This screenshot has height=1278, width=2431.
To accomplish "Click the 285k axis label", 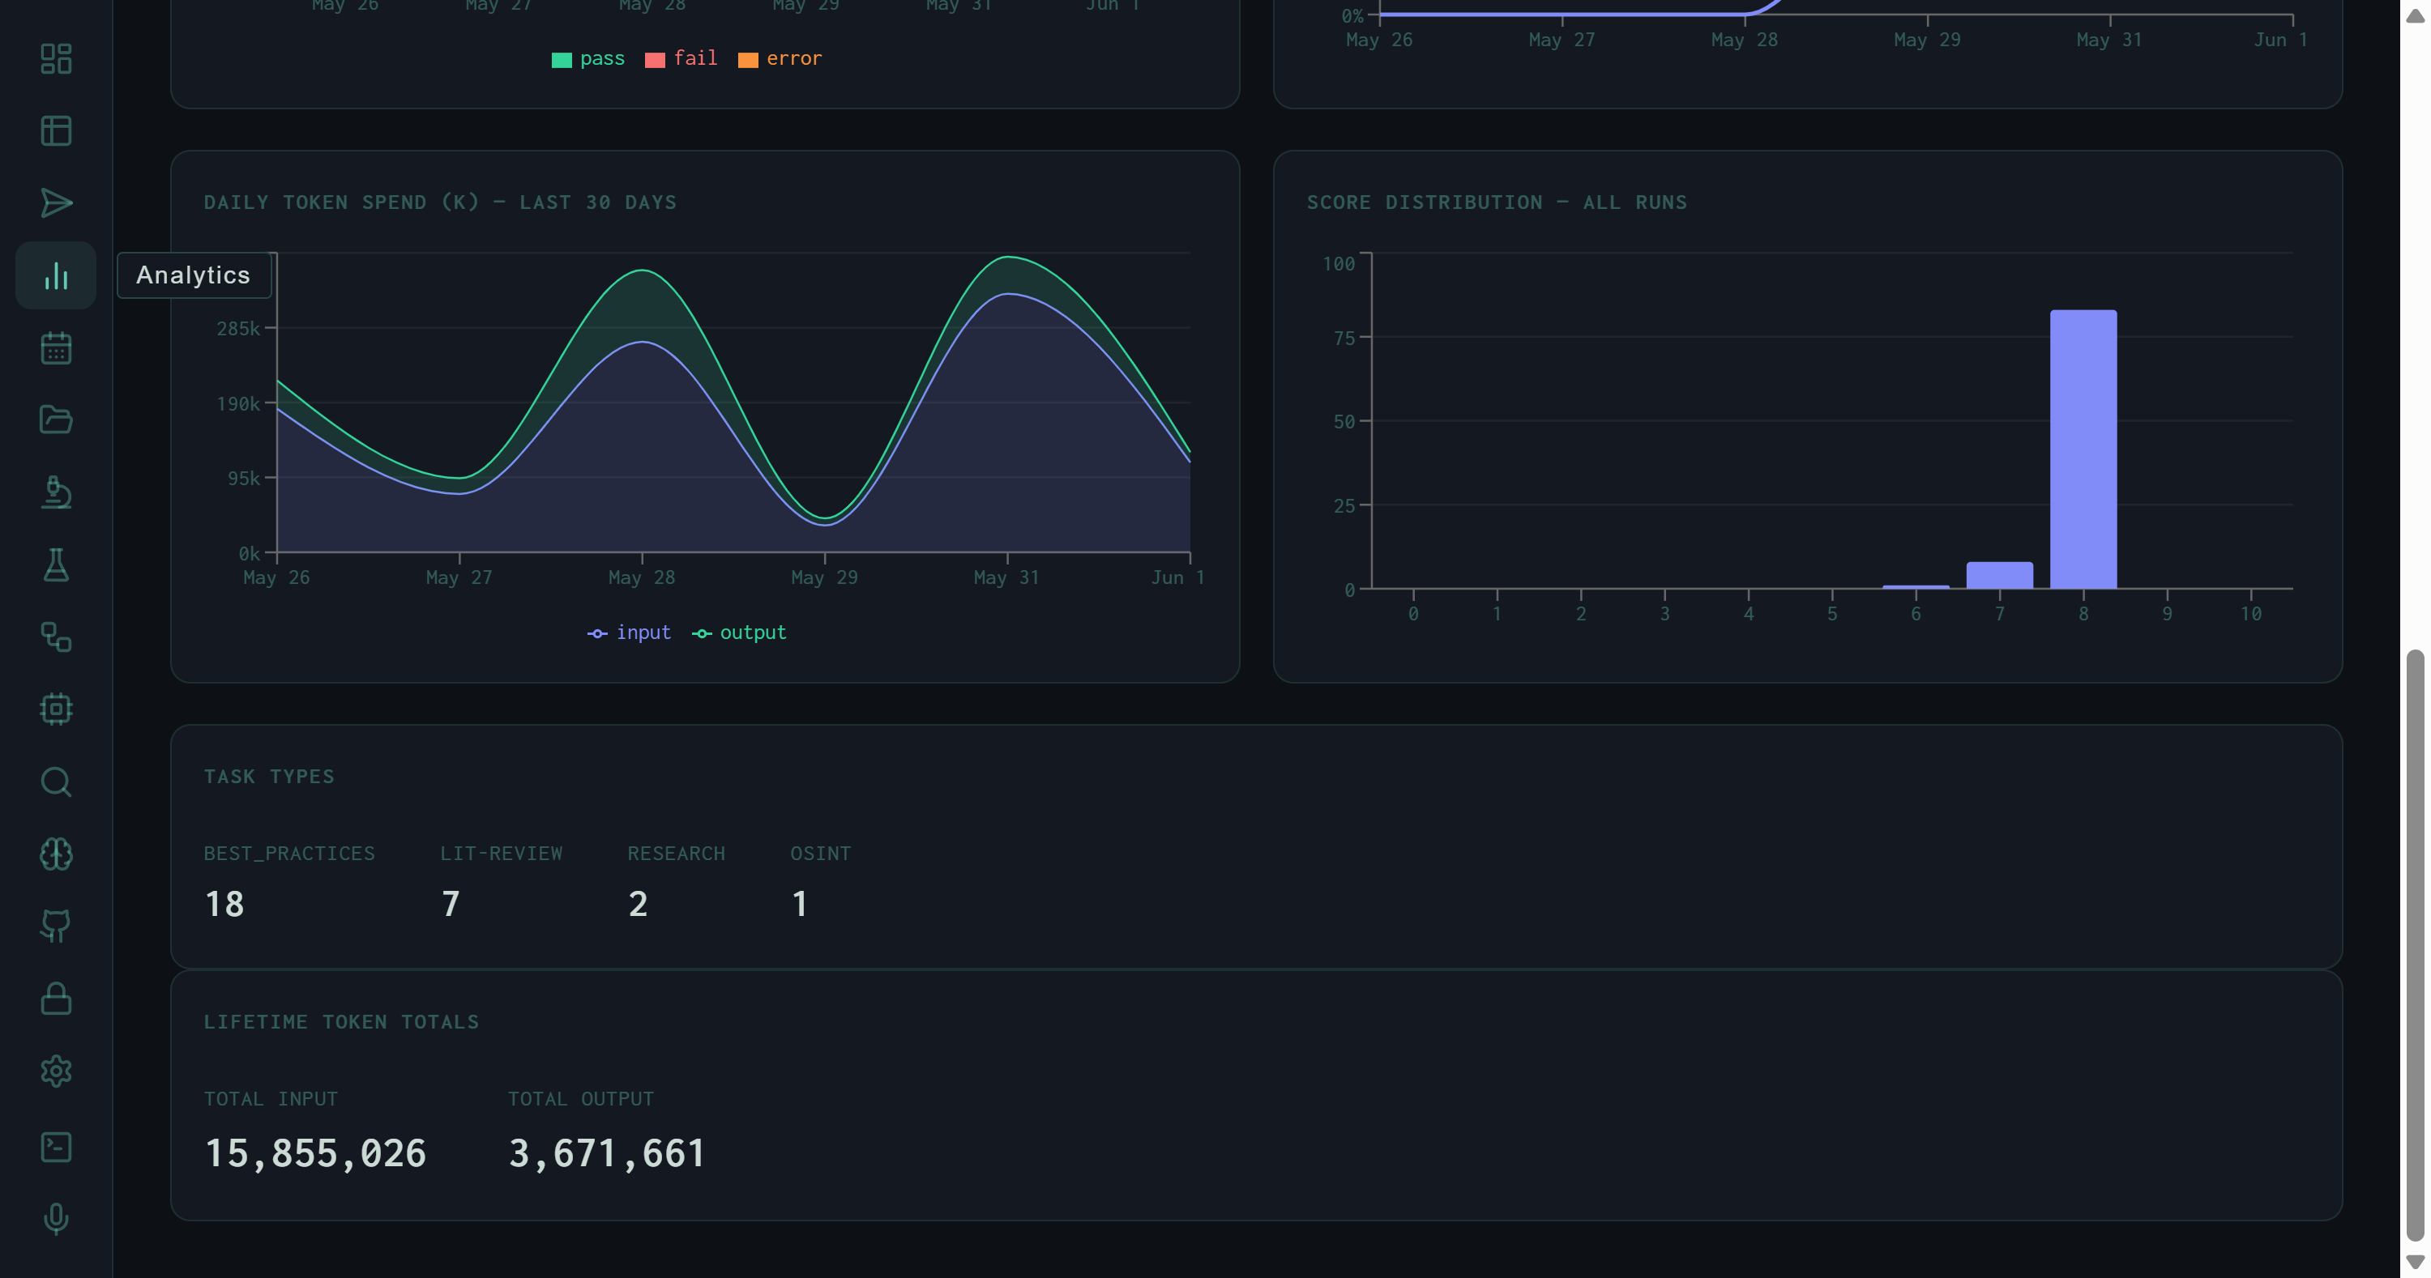I will click(x=237, y=329).
